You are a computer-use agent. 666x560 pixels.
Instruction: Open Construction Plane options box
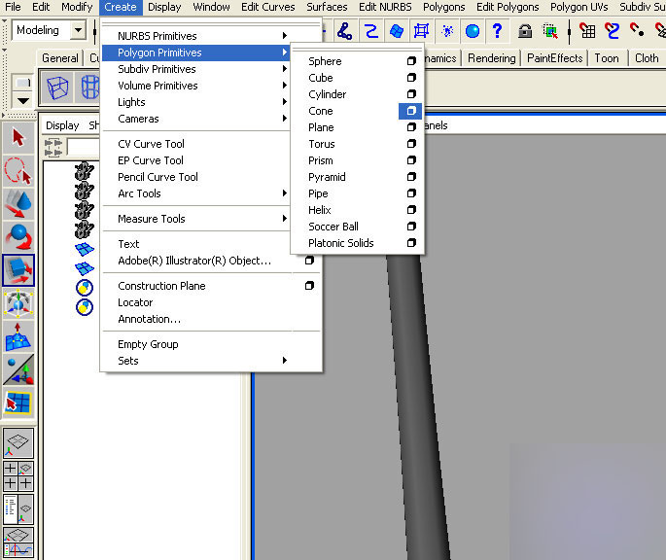pos(309,286)
